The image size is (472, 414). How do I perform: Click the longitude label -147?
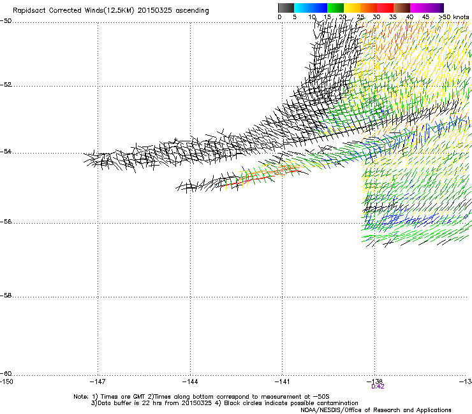(98, 382)
